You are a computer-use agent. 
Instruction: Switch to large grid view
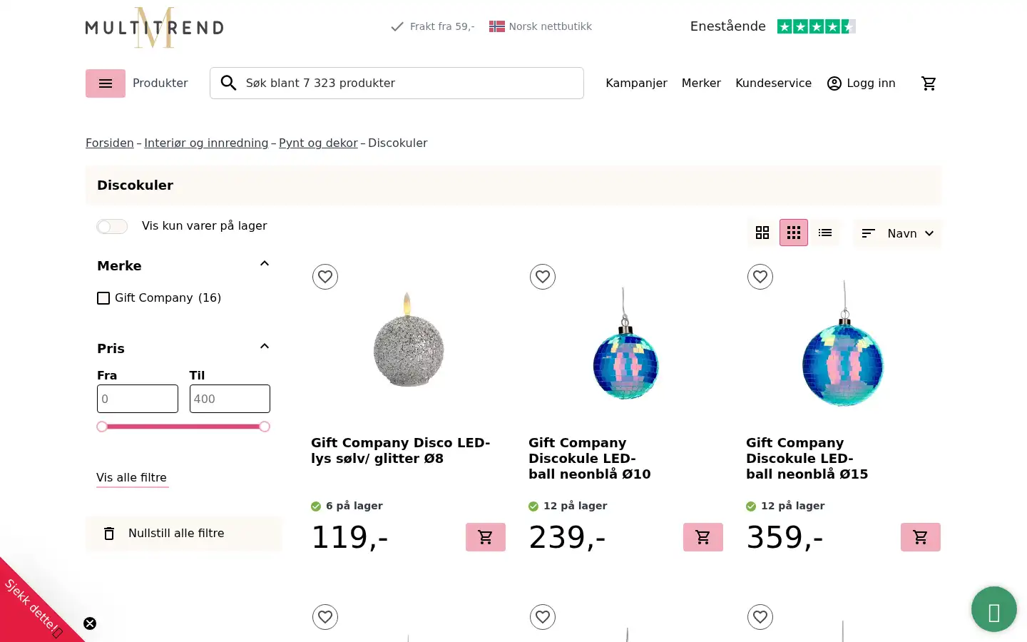coord(762,233)
